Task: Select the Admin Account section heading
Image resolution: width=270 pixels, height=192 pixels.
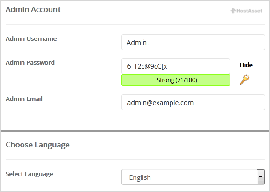Action: coord(33,9)
